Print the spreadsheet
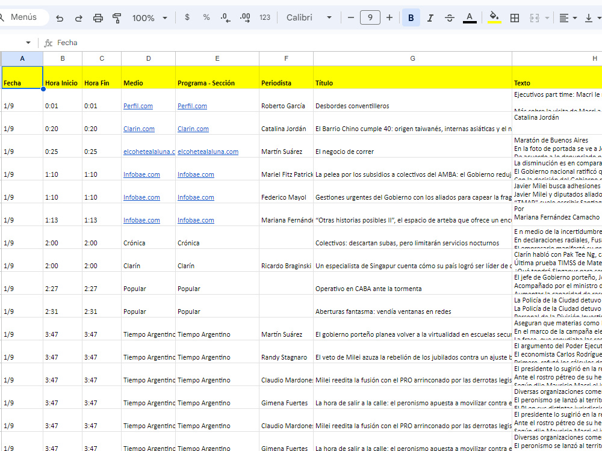 tap(98, 17)
